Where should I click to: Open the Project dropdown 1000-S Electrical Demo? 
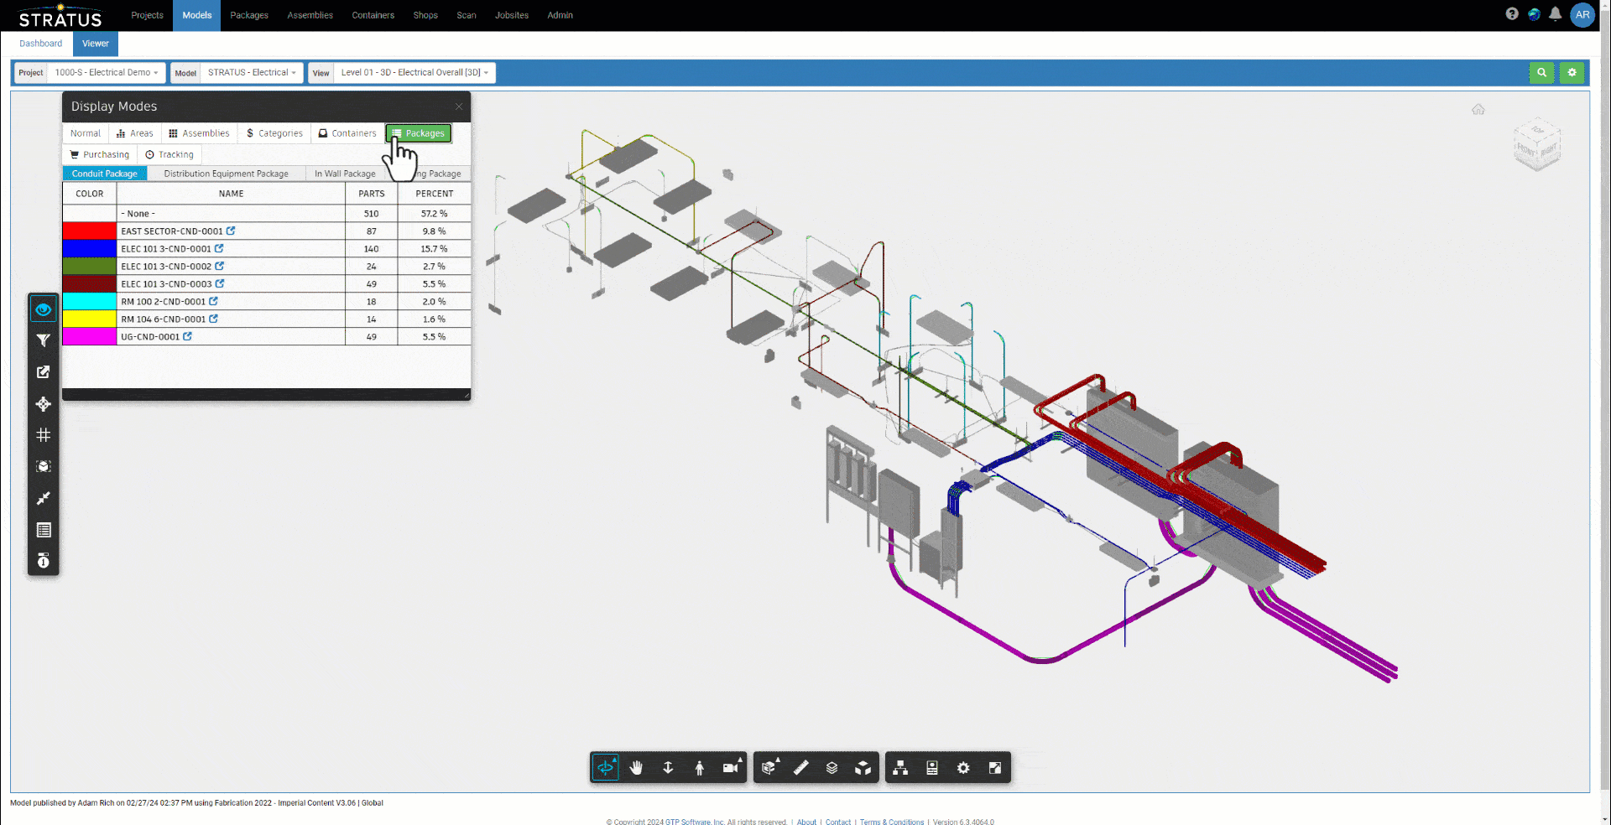coord(106,73)
